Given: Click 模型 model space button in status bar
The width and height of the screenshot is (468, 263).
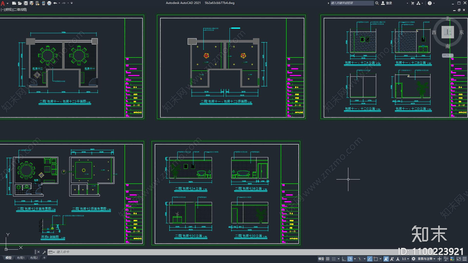Looking at the screenshot, I should click(321, 259).
